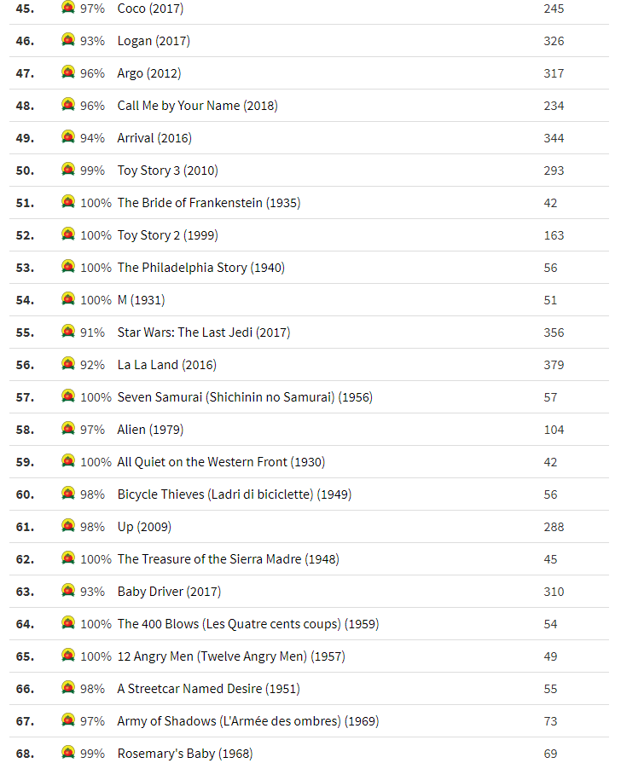Go to the Arrival (2016) page
The image size is (621, 763).
pyautogui.click(x=154, y=138)
